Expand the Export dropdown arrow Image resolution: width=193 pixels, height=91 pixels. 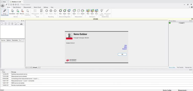(x=83, y=15)
